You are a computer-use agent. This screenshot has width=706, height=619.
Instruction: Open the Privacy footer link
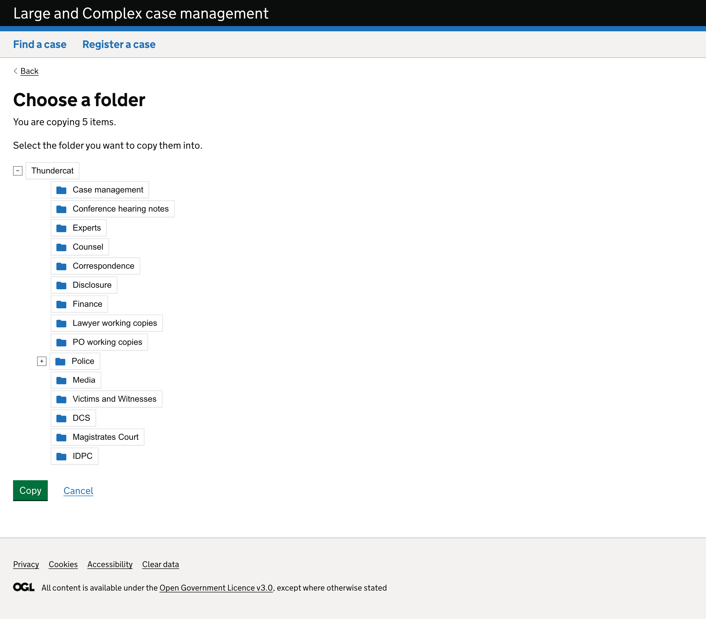[x=26, y=564]
